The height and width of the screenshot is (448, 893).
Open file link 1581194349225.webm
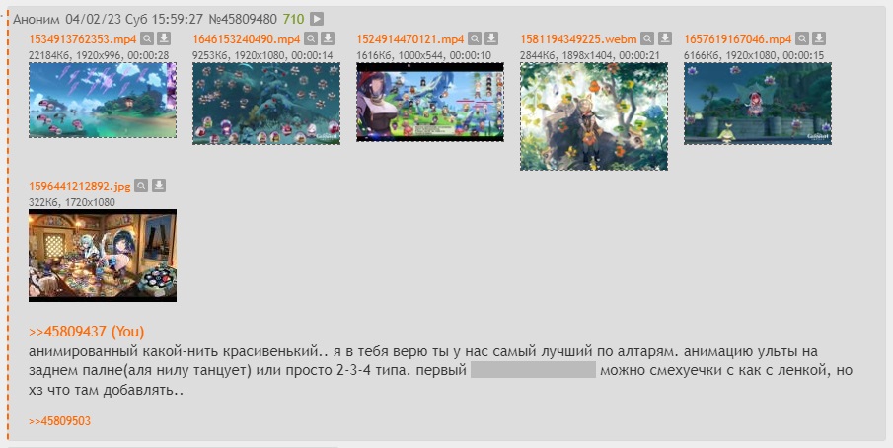click(578, 39)
